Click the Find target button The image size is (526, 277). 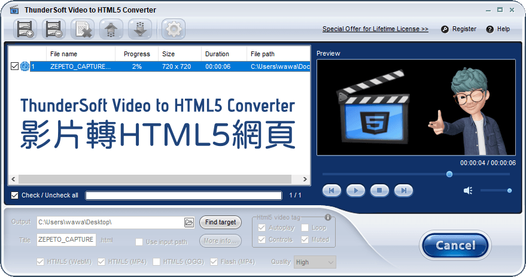coord(220,222)
